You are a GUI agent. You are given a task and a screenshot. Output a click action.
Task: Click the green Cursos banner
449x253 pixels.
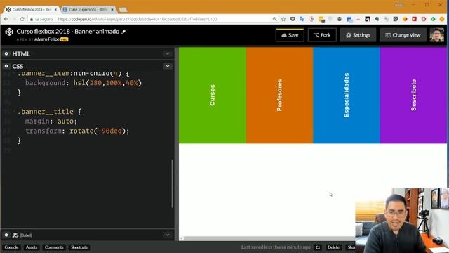212,96
